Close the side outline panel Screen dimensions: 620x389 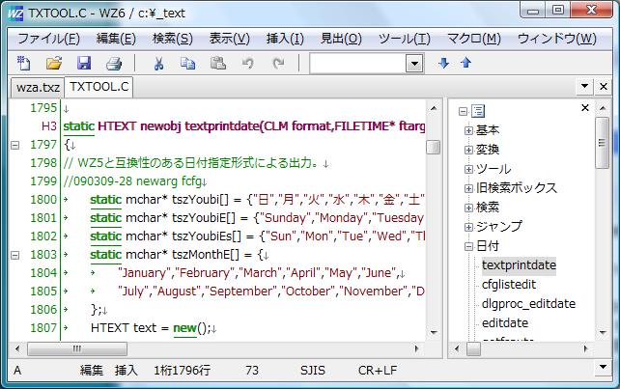pos(604,87)
